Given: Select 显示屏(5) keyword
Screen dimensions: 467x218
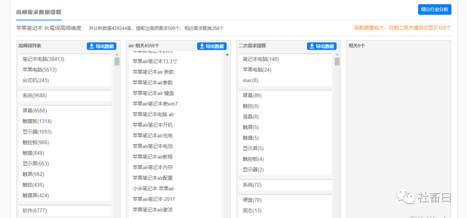Looking at the screenshot, I should coord(253,148).
